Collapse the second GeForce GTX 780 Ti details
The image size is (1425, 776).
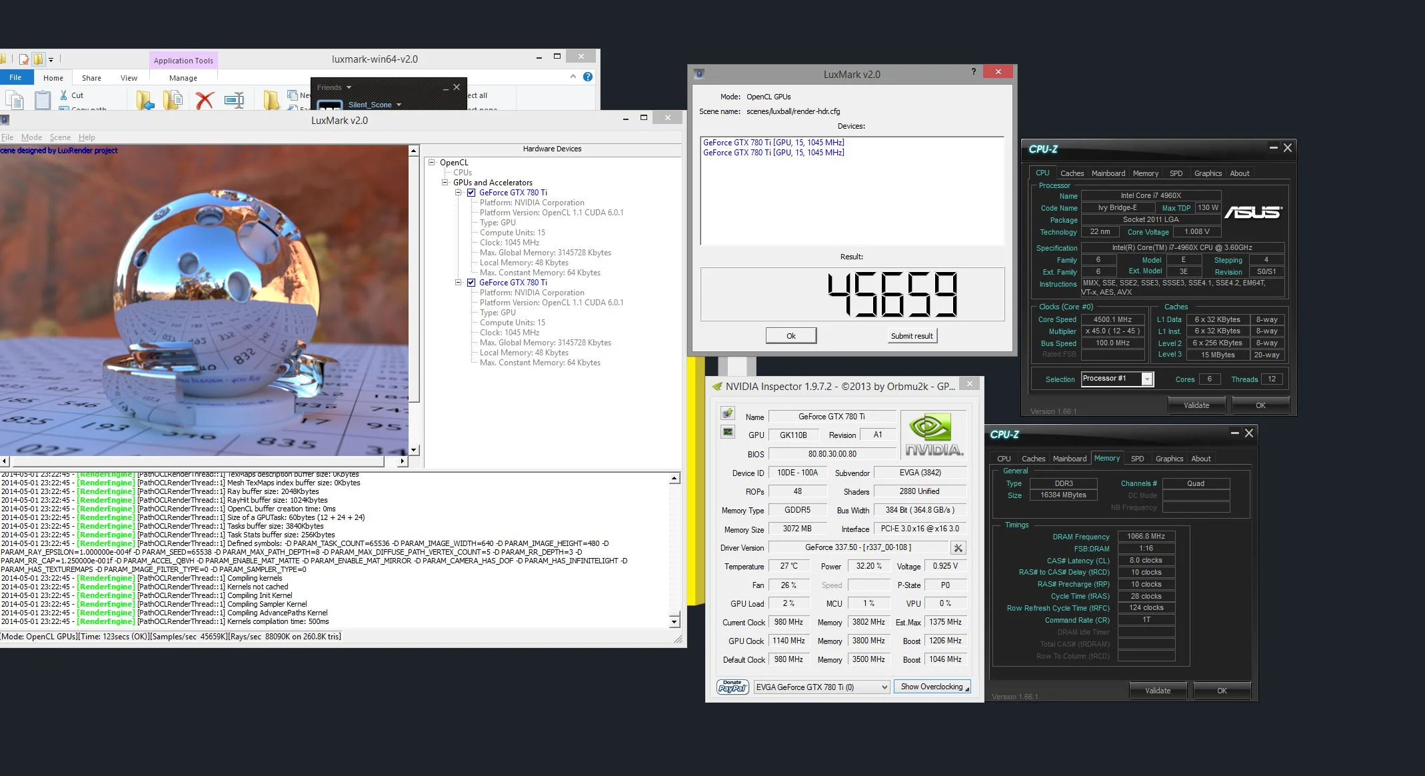click(459, 283)
